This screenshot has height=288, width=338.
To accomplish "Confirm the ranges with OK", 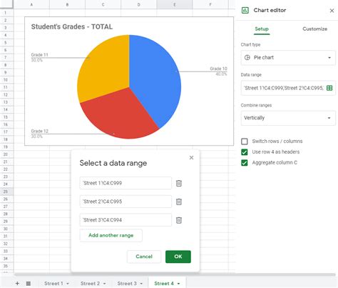I will point(178,257).
